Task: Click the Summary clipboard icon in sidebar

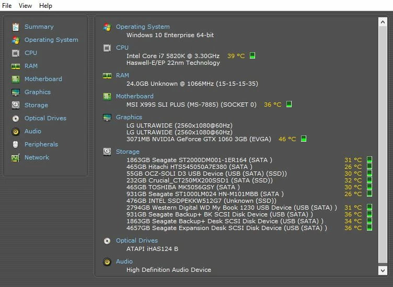Action: click(x=16, y=27)
